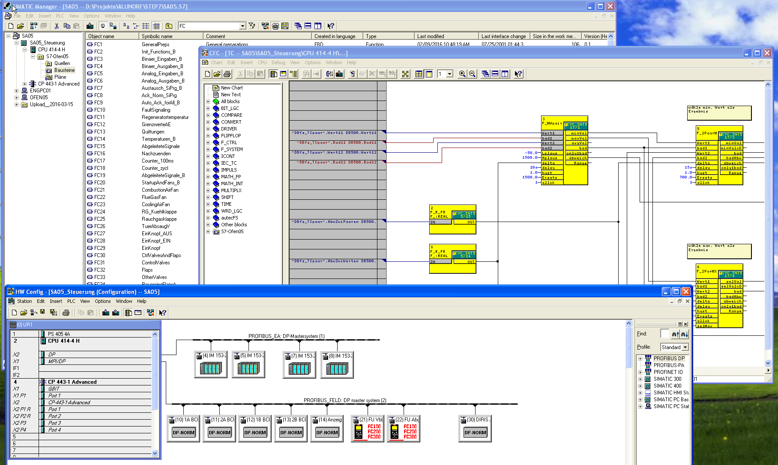Click Help pointer icon in SIMATIC Manager toolbar
Screen dimensions: 778x465
click(x=330, y=26)
